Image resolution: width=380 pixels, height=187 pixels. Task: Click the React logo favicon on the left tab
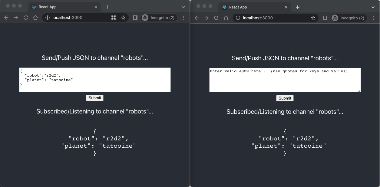[x=33, y=7]
